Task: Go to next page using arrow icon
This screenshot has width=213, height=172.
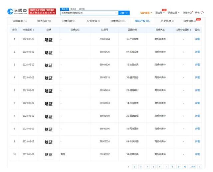Action: click(x=199, y=166)
